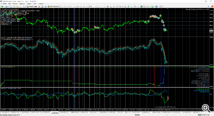Open the Справка menu
The width and height of the screenshot is (214, 116).
point(41,4)
